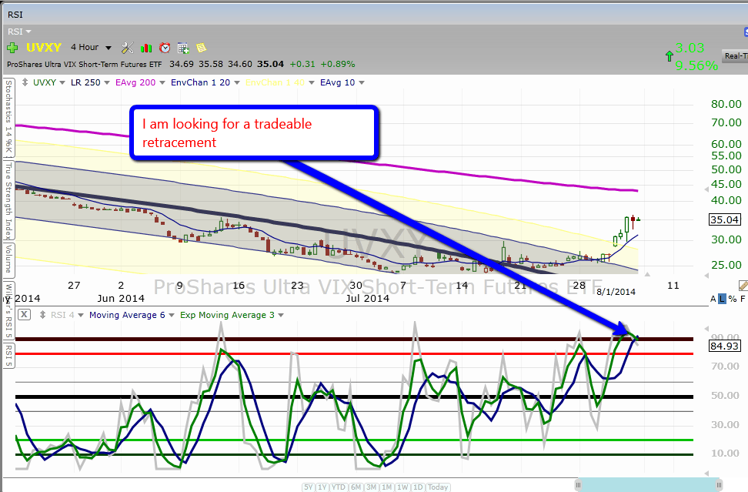Open the alarm clock alerts icon
This screenshot has width=748, height=492.
[x=164, y=48]
